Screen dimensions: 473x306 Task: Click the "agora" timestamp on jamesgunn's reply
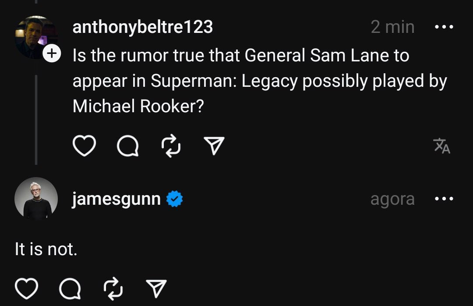(x=392, y=199)
